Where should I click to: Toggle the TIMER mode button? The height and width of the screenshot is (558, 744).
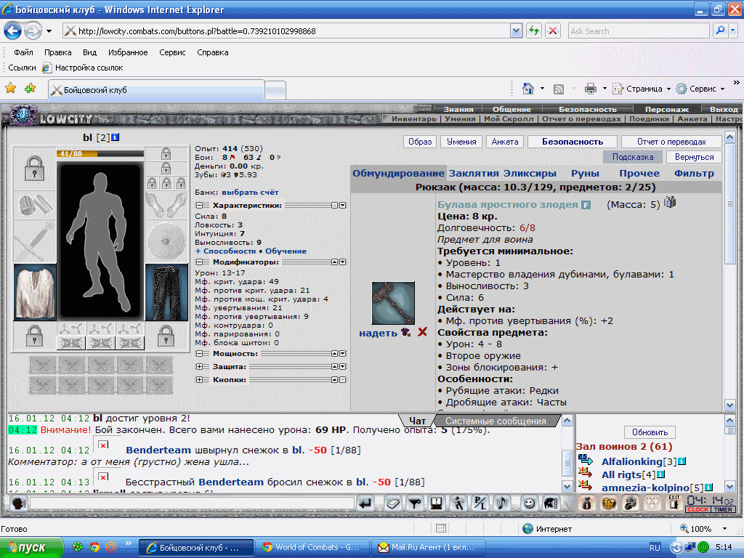723,509
